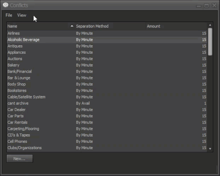Open the File menu
Image resolution: width=220 pixels, height=176 pixels.
click(9, 15)
